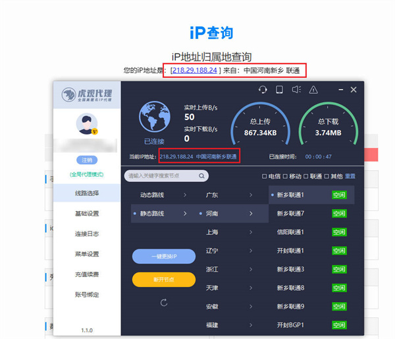Toggle the 联通 carrier checkbox

click(305, 176)
